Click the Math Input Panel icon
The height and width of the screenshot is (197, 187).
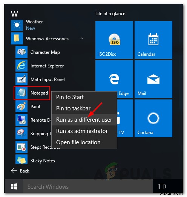point(21,79)
